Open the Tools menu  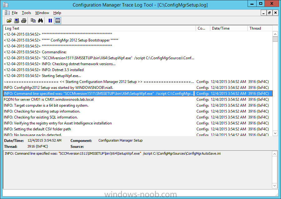click(26, 13)
